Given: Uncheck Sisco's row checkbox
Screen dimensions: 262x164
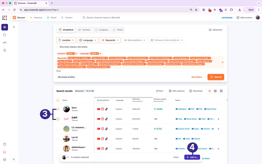Looking at the screenshot, I should tap(58, 109).
